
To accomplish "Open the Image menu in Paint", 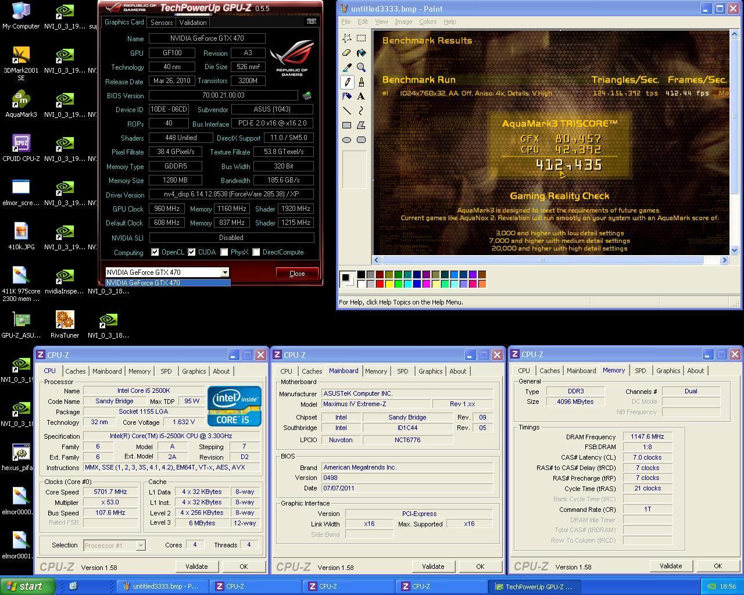I will click(x=403, y=21).
